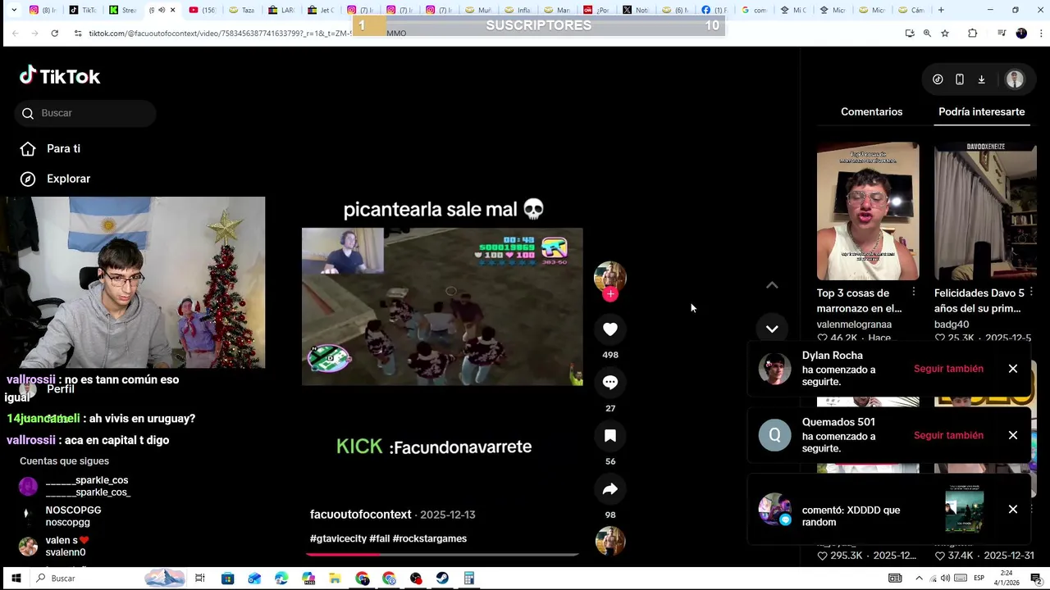Open Calculator from the taskbar
Screen dimensions: 1050x590
[x=469, y=579]
